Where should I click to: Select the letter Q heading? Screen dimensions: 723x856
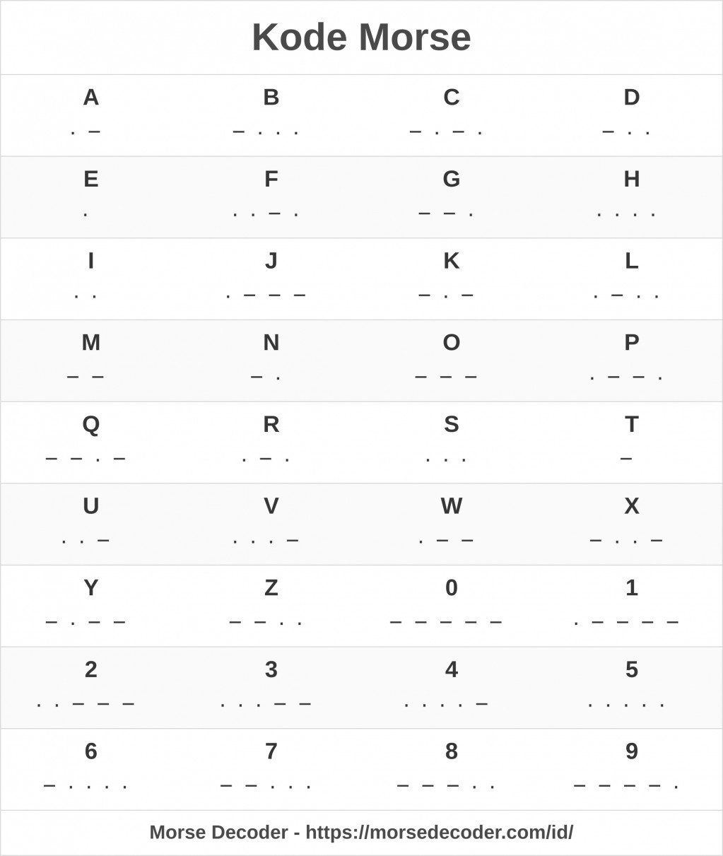click(x=90, y=425)
